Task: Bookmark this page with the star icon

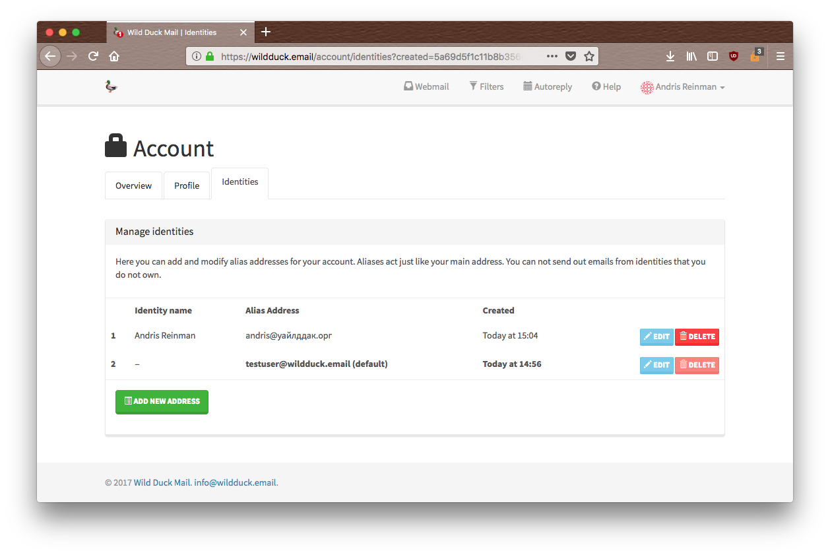Action: click(589, 56)
